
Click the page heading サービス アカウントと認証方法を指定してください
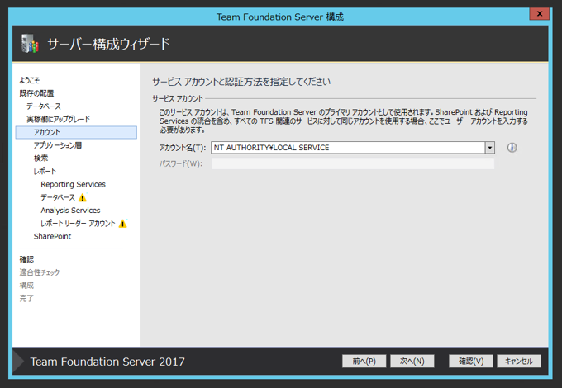pos(241,82)
